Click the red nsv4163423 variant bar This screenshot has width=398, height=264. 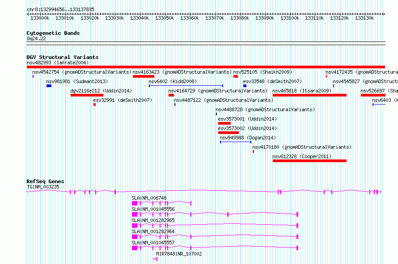coord(144,76)
